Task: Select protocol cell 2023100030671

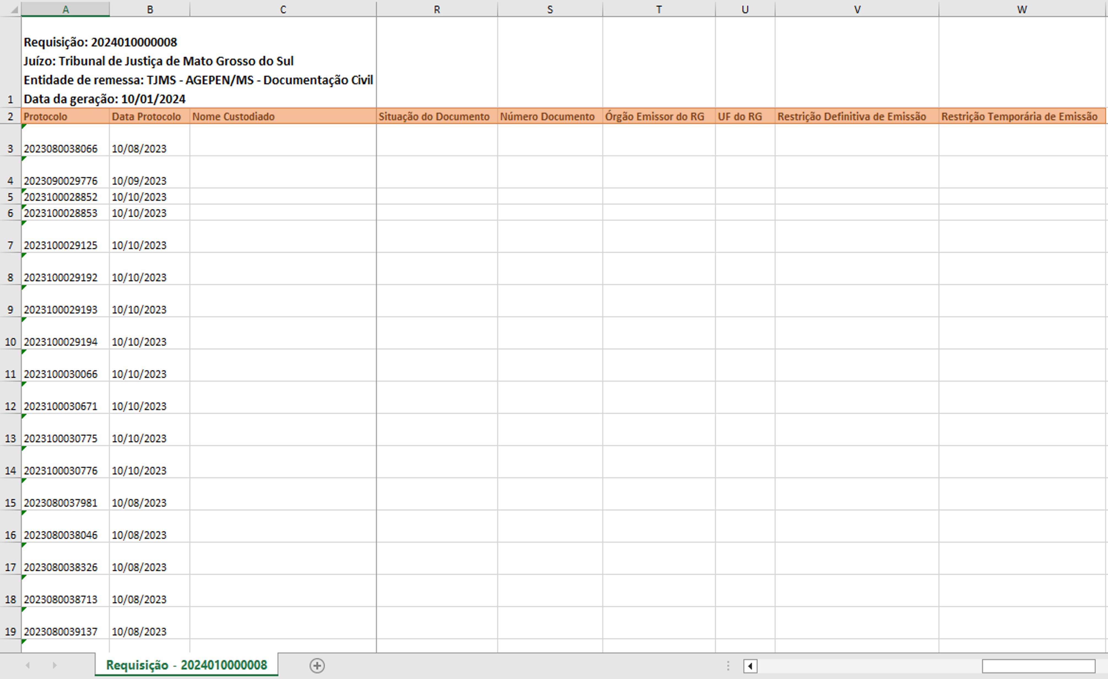Action: point(65,398)
